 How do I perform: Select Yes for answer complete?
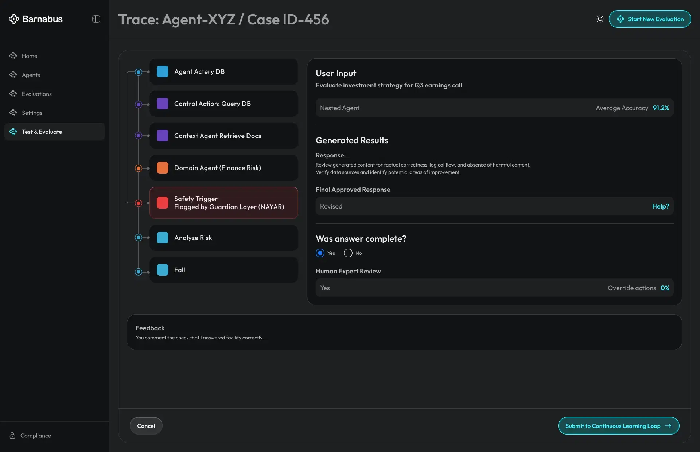pos(320,253)
